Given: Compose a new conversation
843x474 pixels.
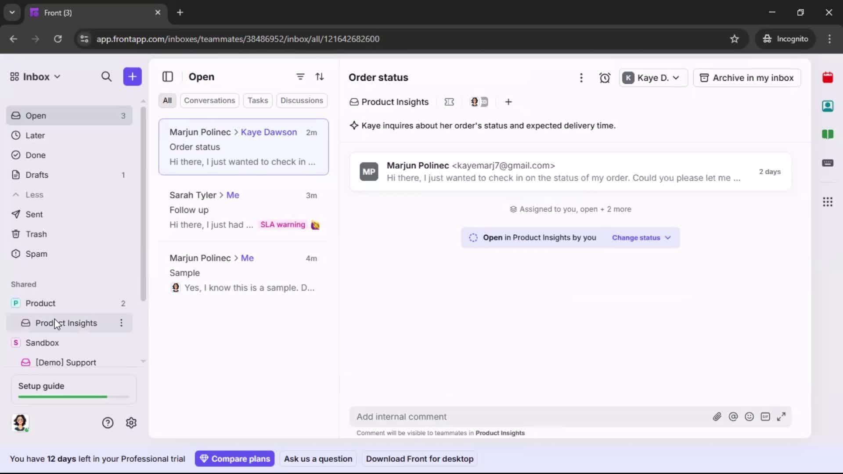Looking at the screenshot, I should 132,76.
